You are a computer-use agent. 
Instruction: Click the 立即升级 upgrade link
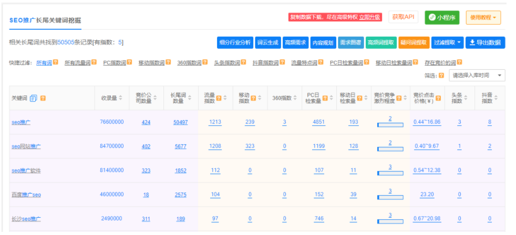(x=370, y=17)
